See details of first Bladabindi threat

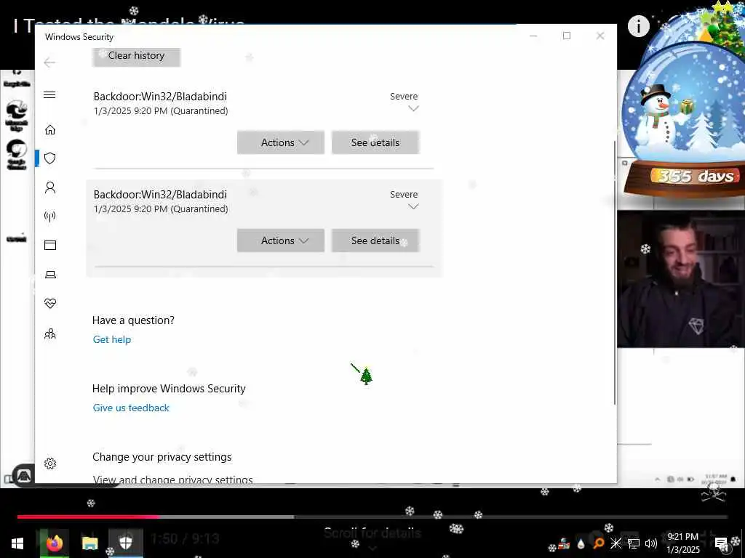coord(375,142)
